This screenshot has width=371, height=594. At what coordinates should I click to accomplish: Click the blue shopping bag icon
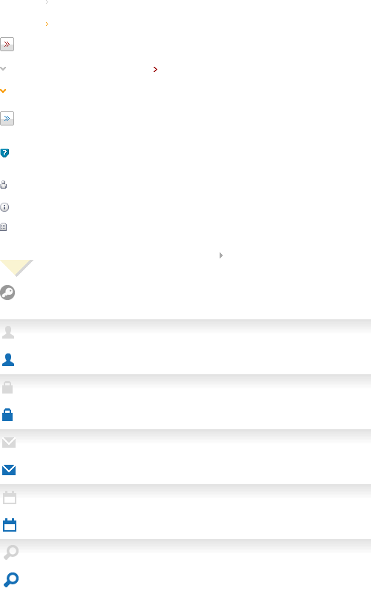(7, 415)
